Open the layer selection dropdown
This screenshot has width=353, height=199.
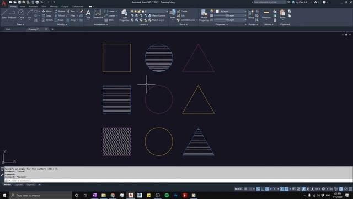149,11
